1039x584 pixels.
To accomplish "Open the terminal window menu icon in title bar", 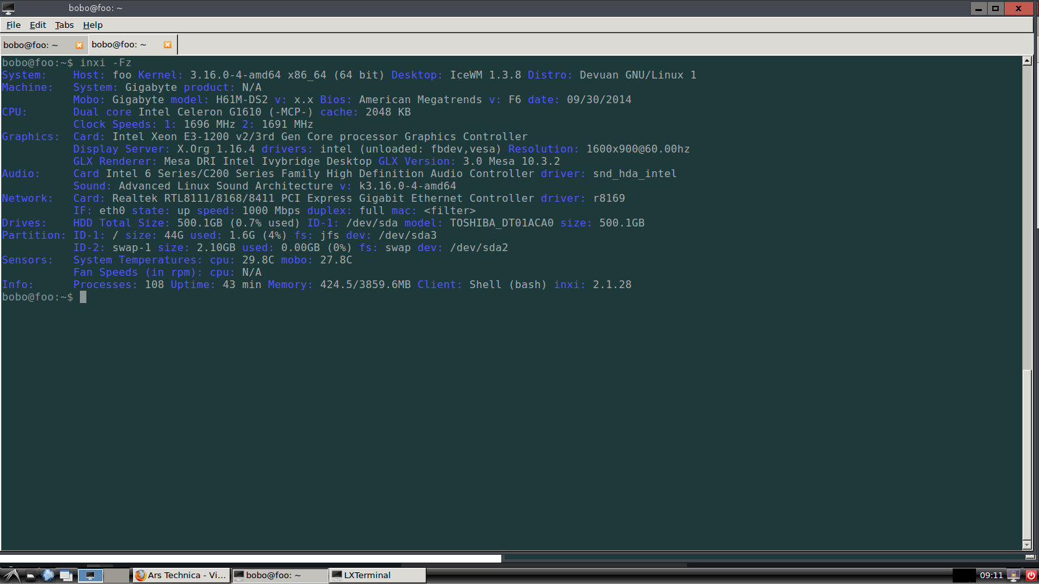I will pos(8,8).
